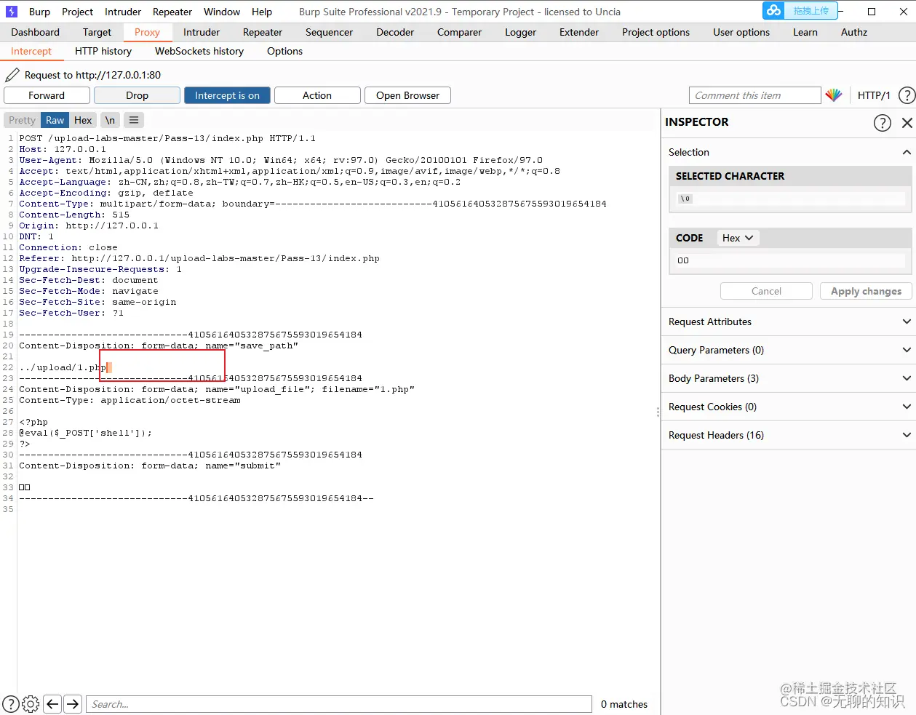Click the Comment this item field
Image resolution: width=916 pixels, height=715 pixels.
[x=754, y=95]
